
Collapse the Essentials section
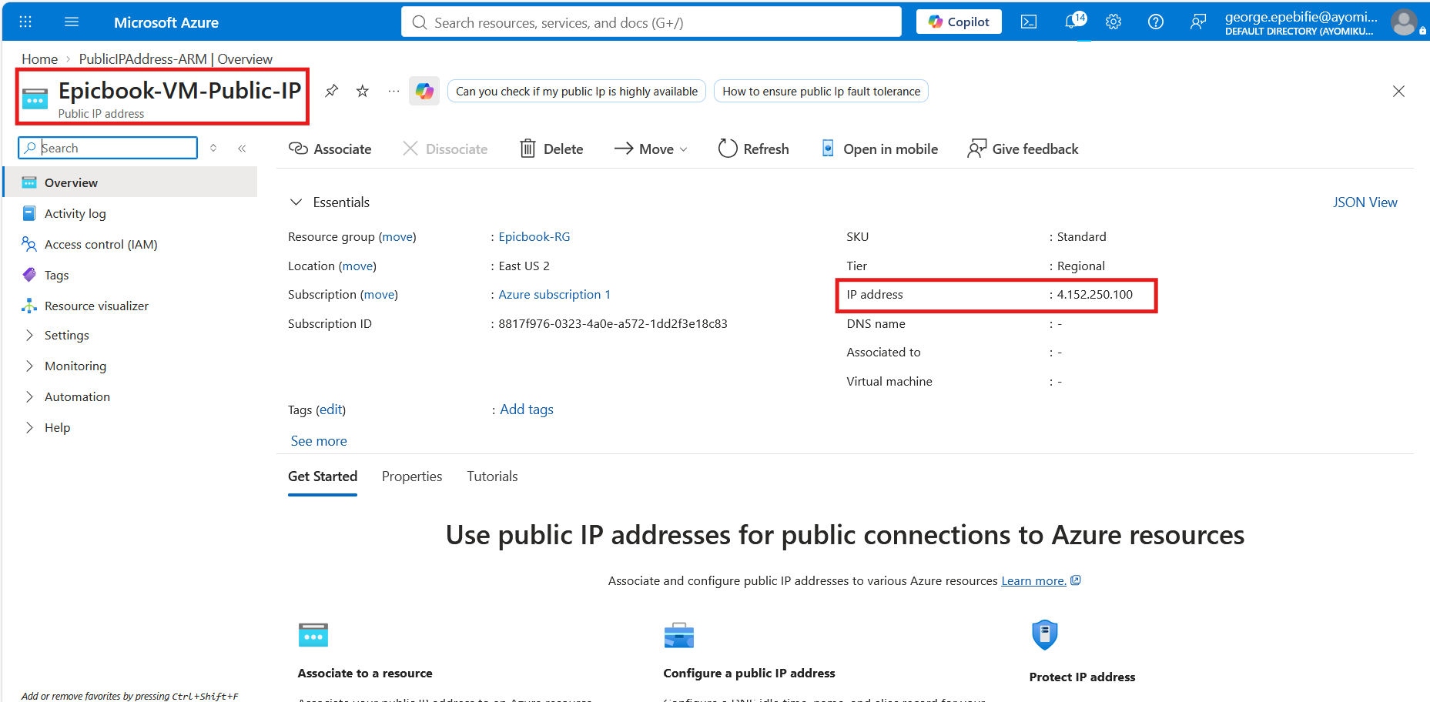296,202
